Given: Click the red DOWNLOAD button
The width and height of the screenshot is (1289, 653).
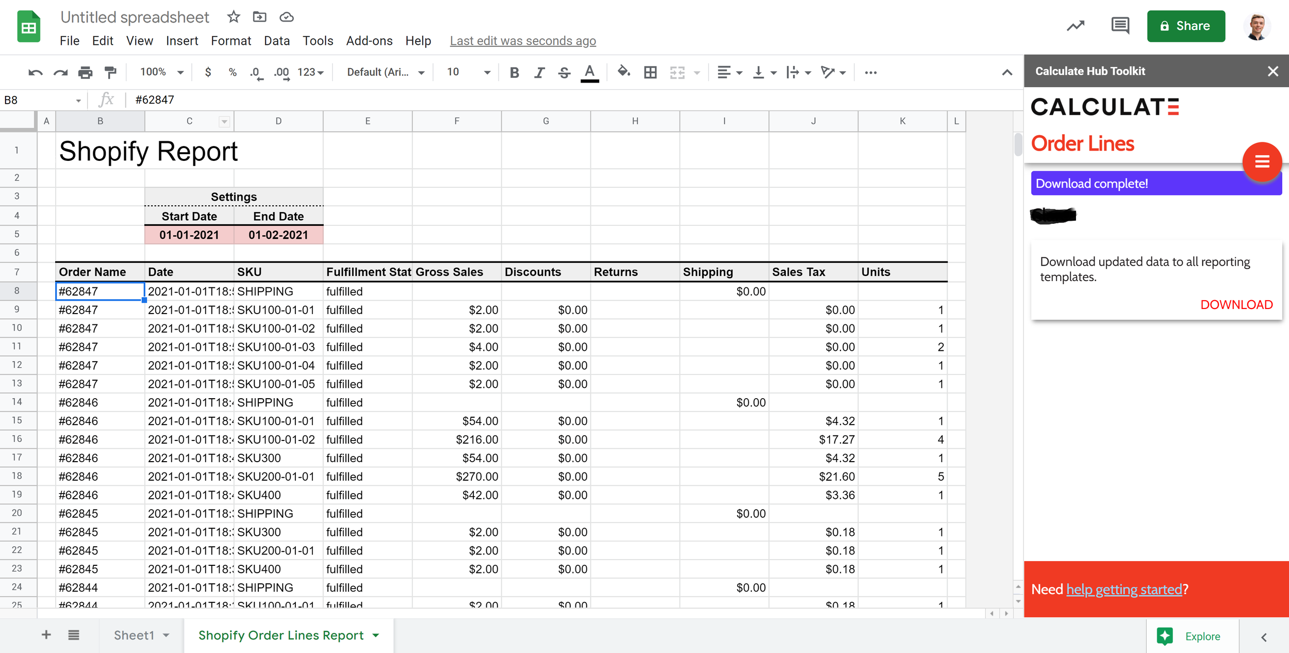Looking at the screenshot, I should tap(1236, 304).
